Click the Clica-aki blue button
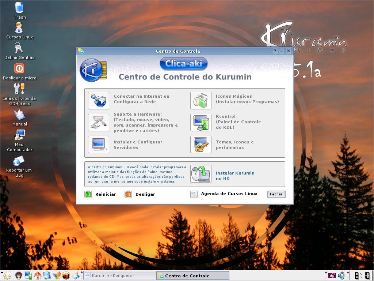The height and width of the screenshot is (281, 374). [184, 64]
